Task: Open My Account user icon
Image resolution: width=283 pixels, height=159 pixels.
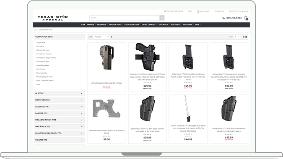Action: click(198, 11)
